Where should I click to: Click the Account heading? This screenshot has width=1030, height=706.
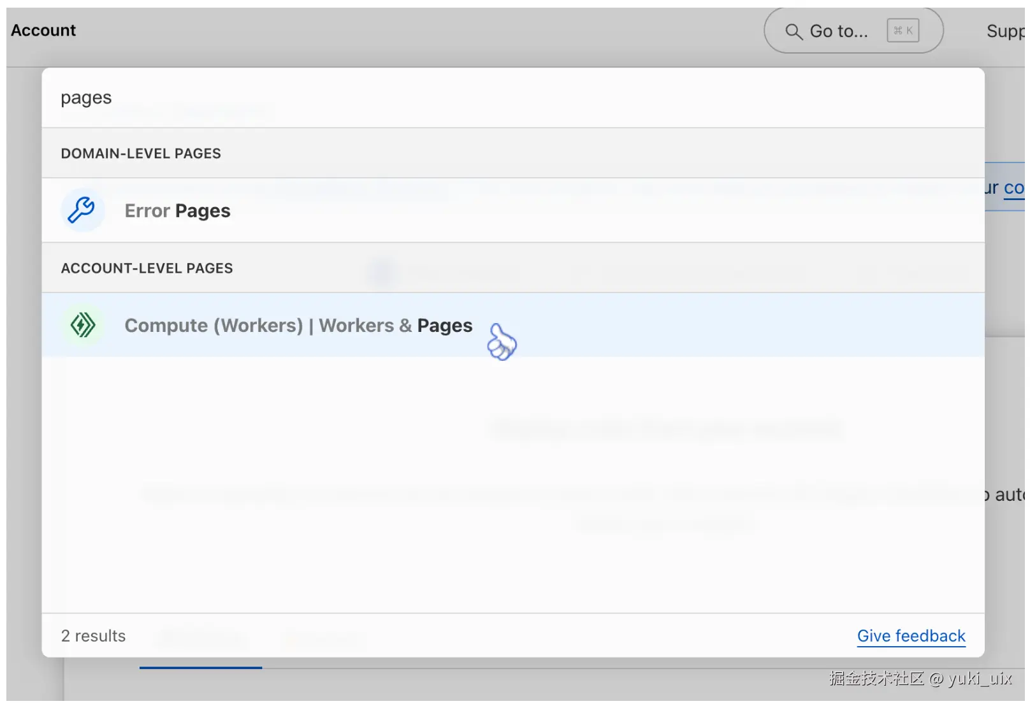[x=43, y=31]
